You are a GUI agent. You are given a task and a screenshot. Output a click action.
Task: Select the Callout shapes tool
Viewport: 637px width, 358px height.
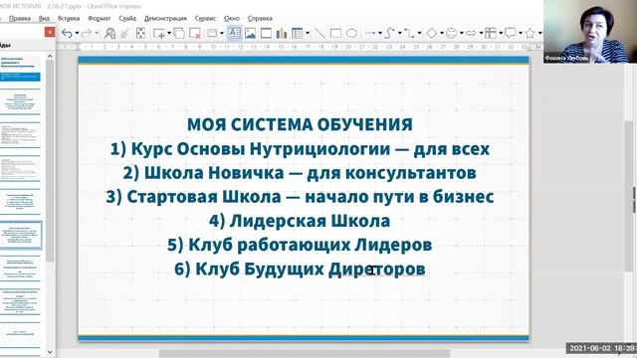(511, 33)
